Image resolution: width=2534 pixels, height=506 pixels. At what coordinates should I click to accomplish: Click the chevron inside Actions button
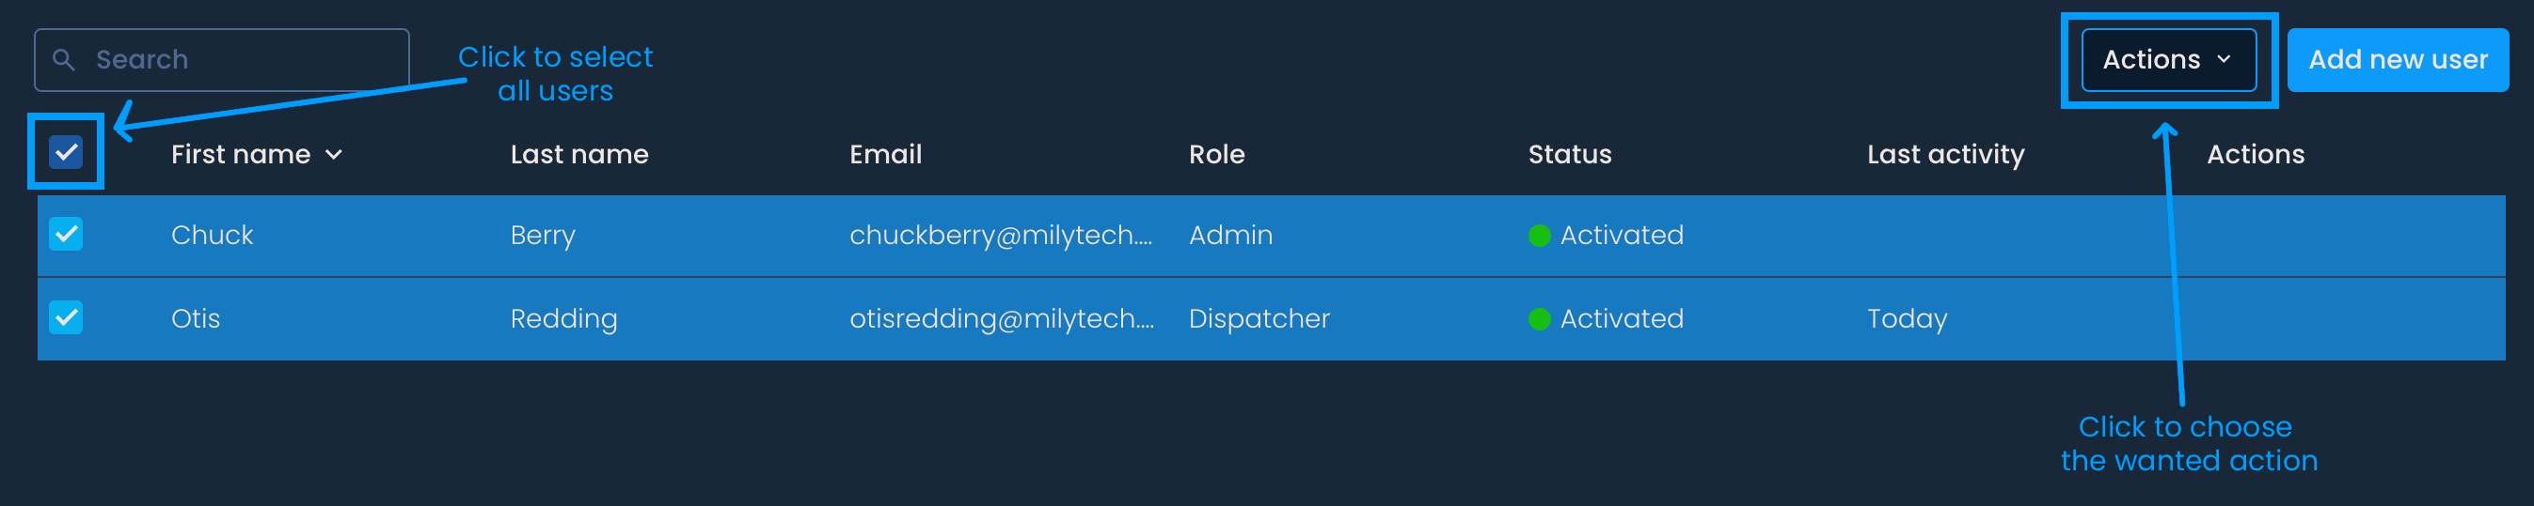pos(2225,60)
